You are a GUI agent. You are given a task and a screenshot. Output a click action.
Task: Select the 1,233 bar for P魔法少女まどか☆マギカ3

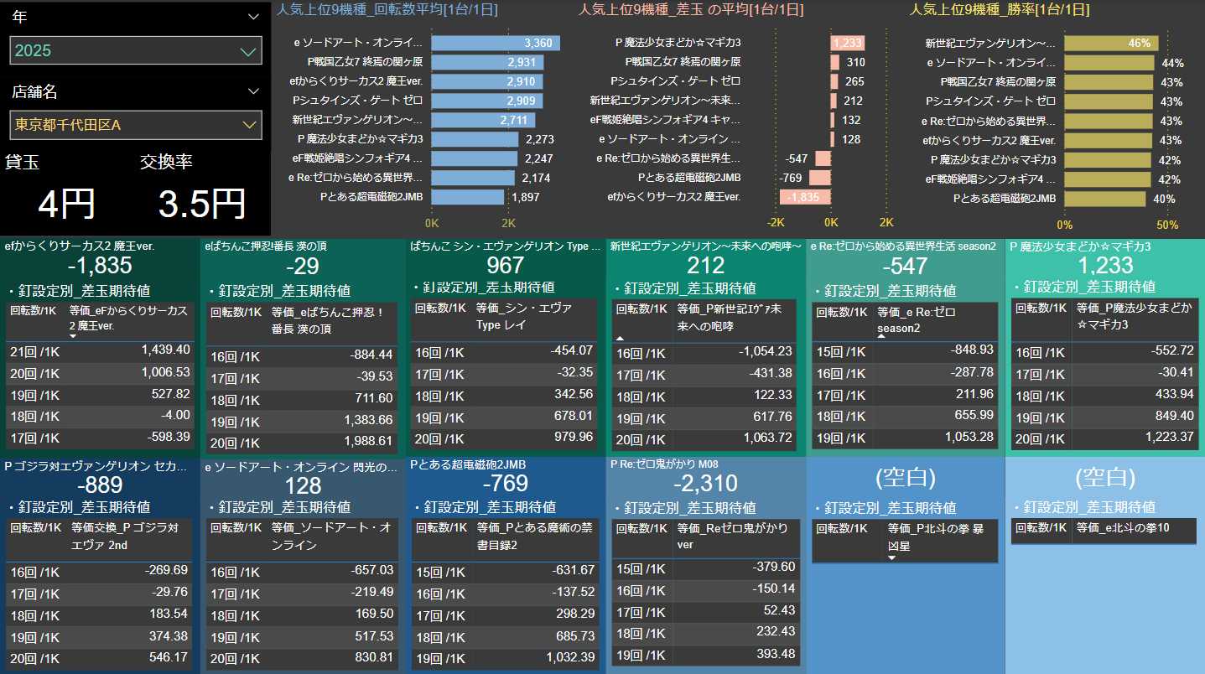(847, 43)
